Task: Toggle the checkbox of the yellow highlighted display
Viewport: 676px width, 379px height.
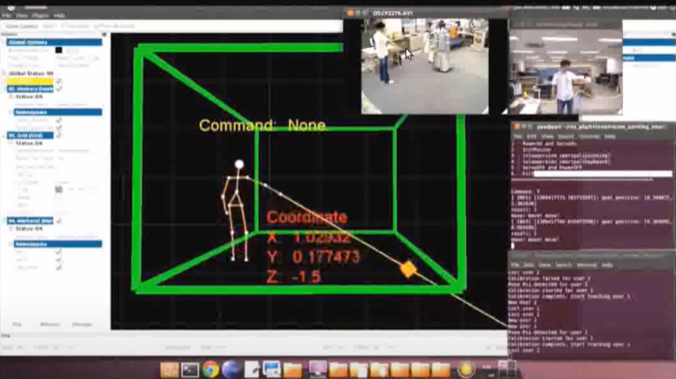Action: pos(59,81)
